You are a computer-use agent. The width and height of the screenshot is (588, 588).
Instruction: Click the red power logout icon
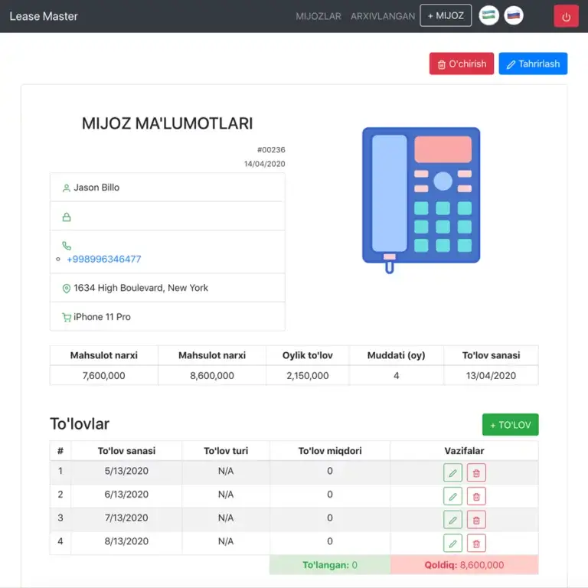tap(566, 16)
